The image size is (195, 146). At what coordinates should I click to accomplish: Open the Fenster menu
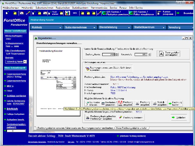click(x=123, y=8)
